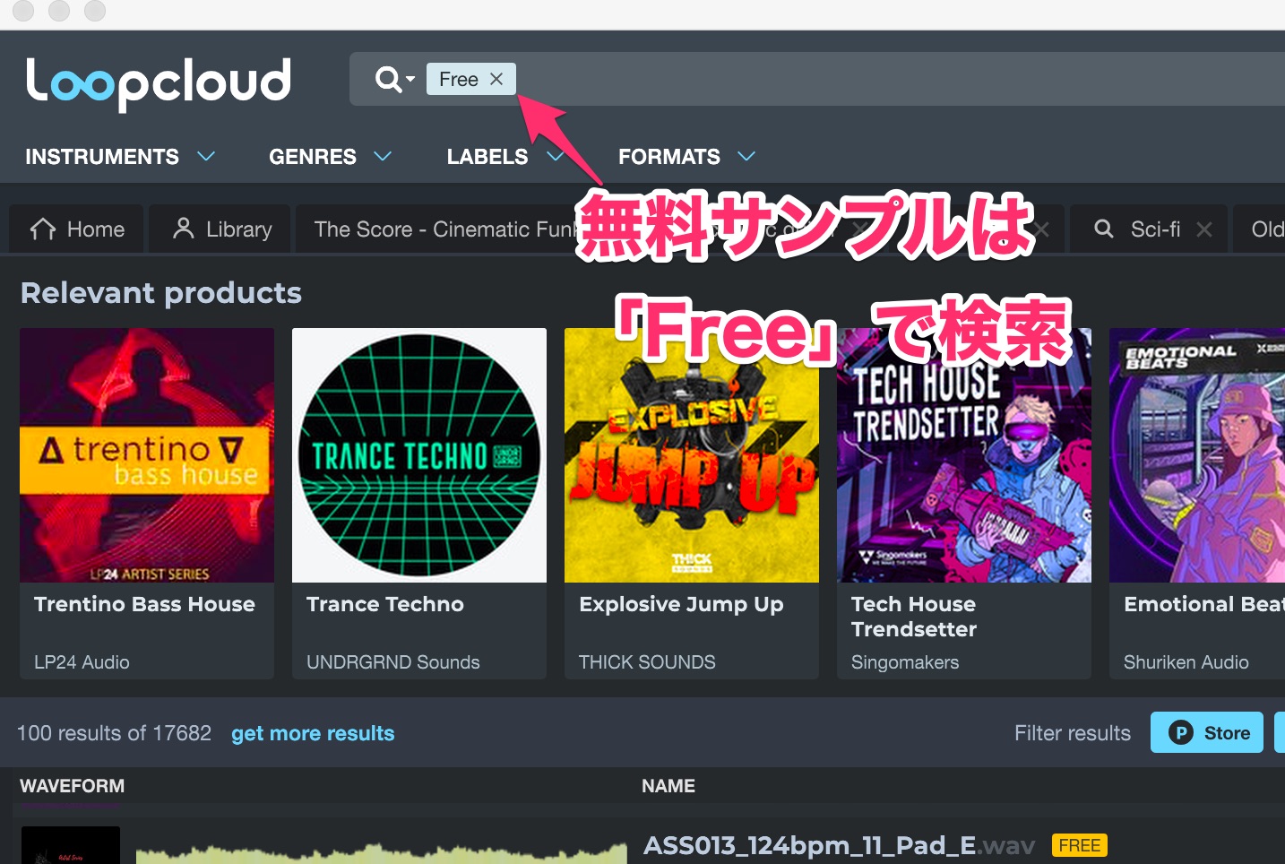Screen dimensions: 1285x864
Task: Open the LABELS menu
Action: coord(487,157)
